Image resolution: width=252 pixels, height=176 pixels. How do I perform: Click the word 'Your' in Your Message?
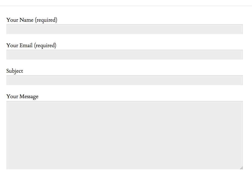click(12, 96)
